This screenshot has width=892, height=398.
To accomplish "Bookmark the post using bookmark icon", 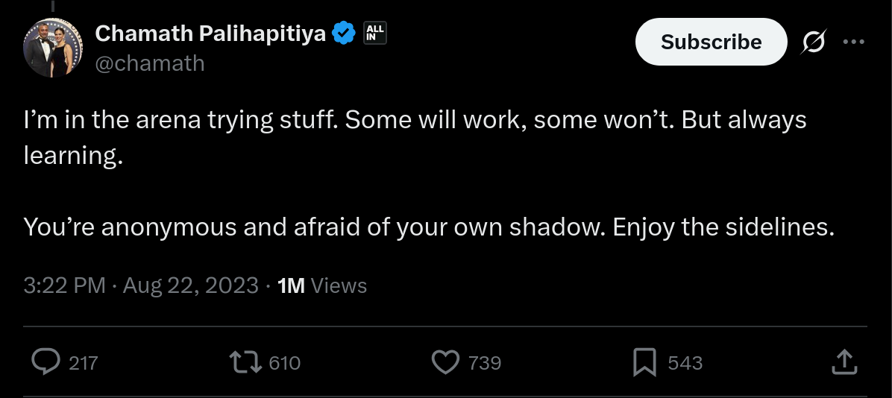I will click(644, 362).
